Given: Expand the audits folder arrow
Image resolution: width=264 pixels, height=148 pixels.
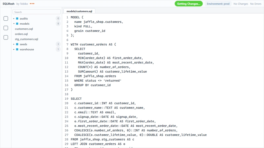Looking at the screenshot, I should click(14, 18).
